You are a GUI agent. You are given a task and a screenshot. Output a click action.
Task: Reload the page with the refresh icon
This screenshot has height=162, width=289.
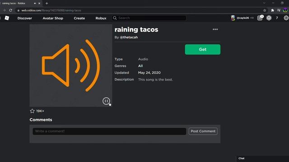(11, 10)
